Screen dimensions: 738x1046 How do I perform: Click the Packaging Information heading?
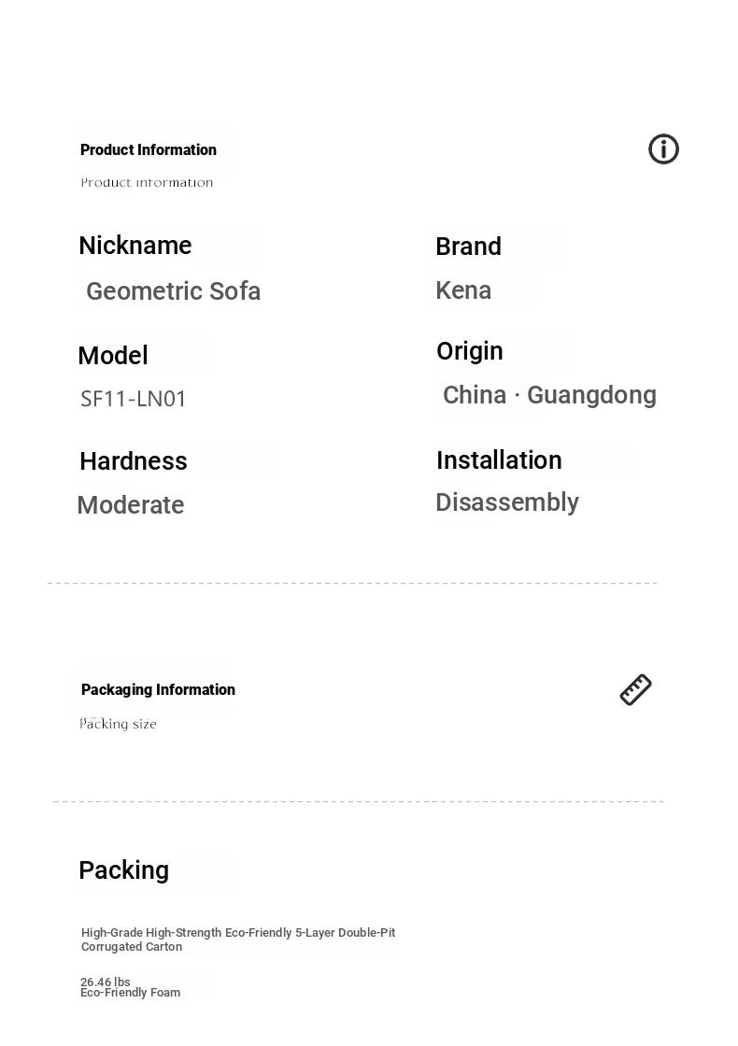coord(158,690)
